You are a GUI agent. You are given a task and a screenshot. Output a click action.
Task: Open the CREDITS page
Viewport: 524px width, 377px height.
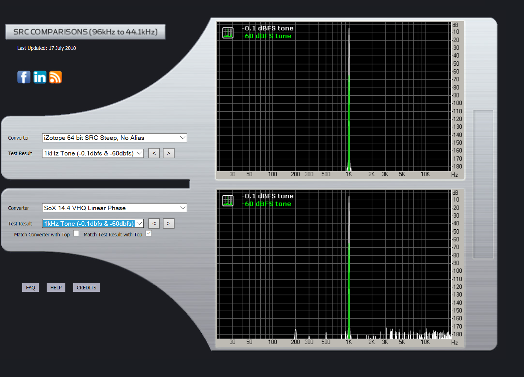[87, 288]
